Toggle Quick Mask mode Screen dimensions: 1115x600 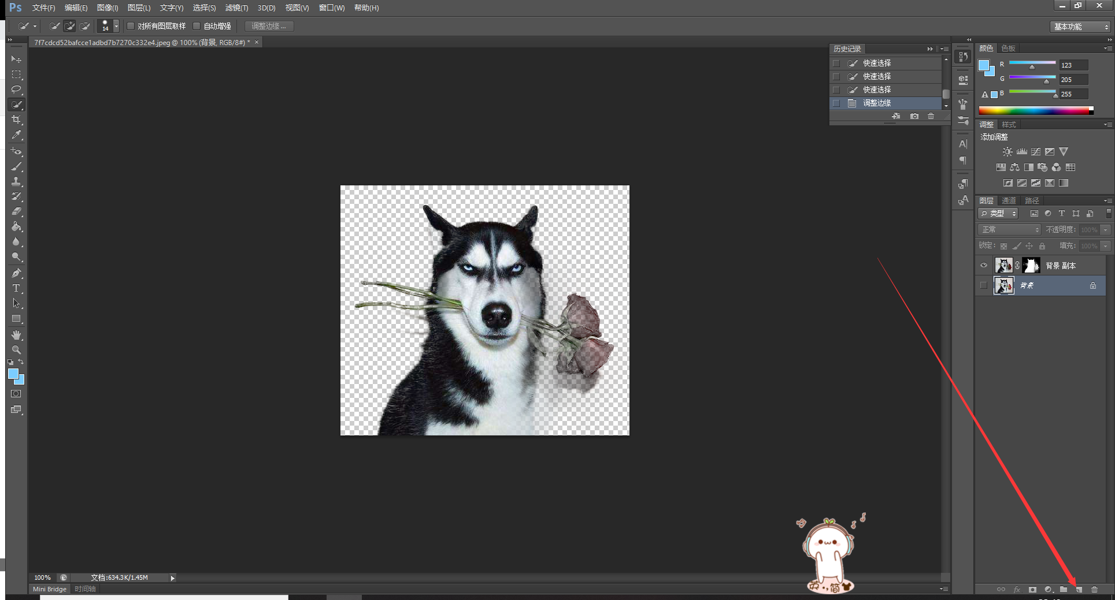pyautogui.click(x=16, y=394)
